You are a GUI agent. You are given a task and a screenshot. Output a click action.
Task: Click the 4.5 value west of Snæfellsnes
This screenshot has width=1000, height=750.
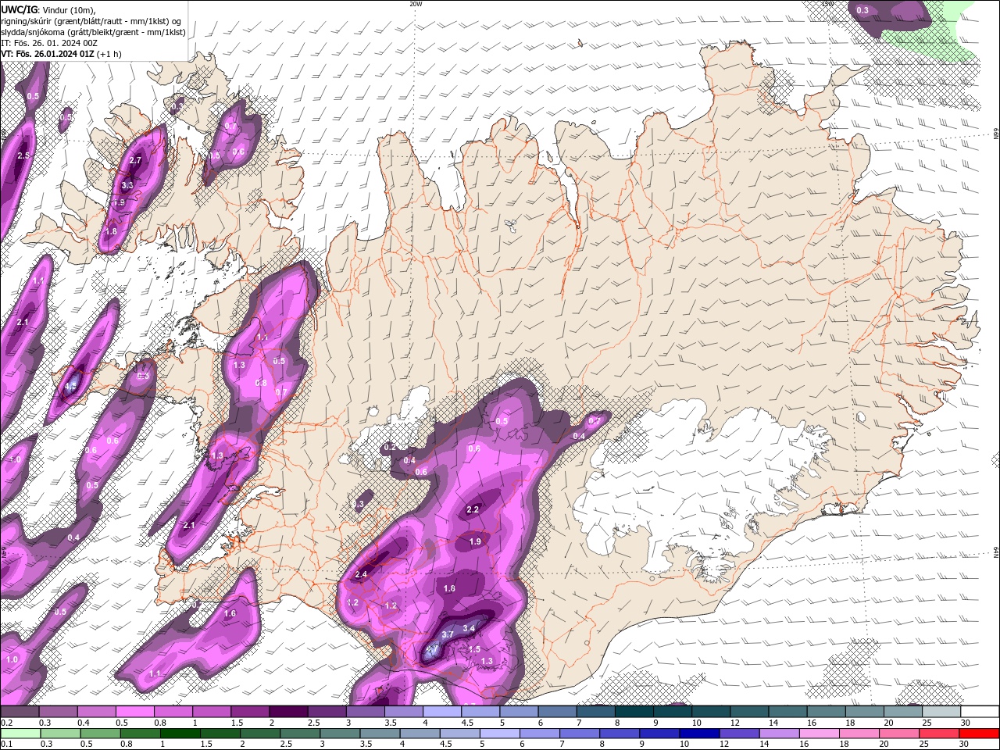tap(71, 386)
